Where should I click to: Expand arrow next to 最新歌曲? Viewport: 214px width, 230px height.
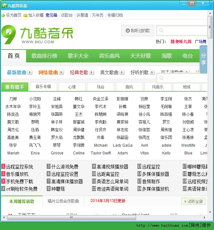point(30,72)
